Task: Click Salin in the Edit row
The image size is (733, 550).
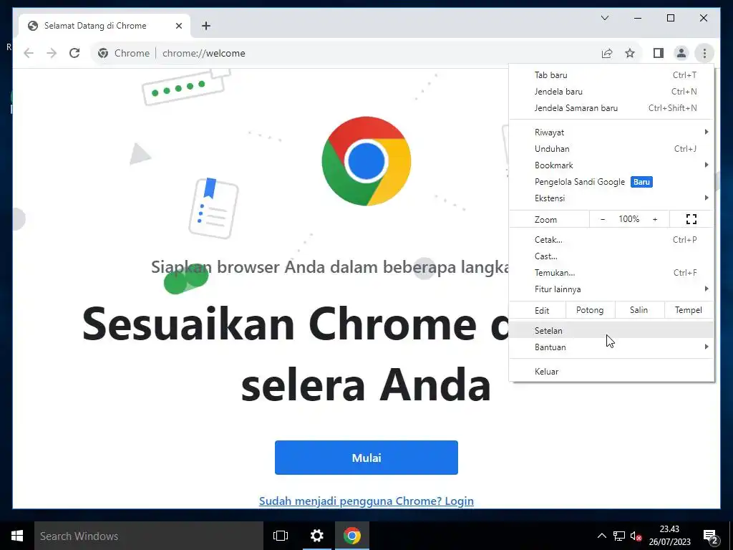Action: click(639, 310)
